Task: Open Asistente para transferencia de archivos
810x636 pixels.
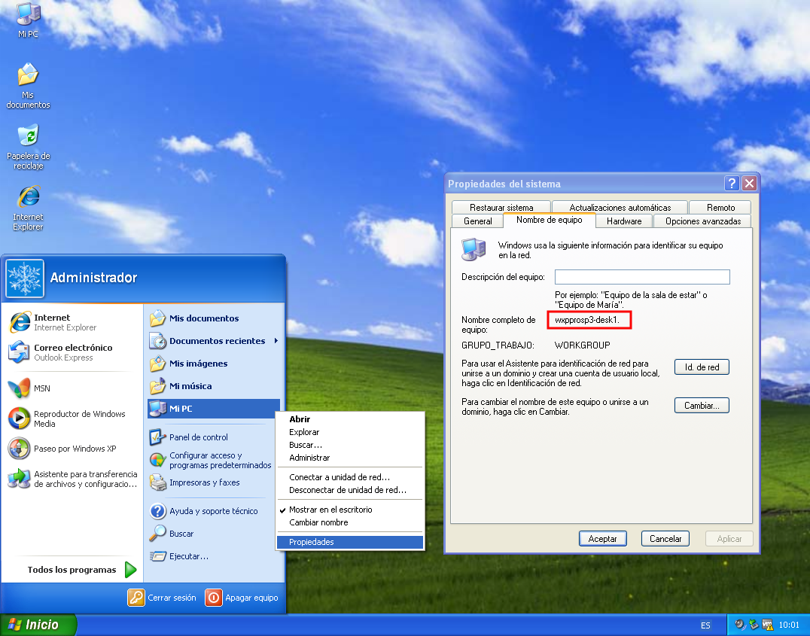Action: (x=72, y=479)
